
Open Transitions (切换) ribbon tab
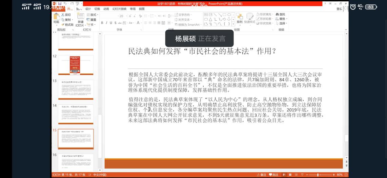coord(97,9)
